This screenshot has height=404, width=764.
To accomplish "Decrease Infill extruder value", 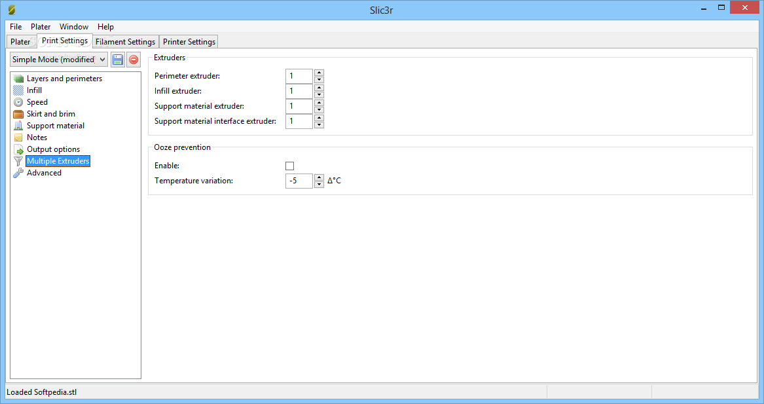I will click(x=319, y=94).
